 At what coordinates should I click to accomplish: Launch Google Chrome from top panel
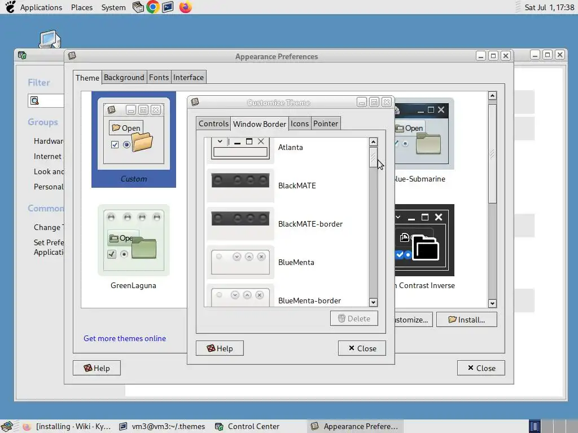pyautogui.click(x=152, y=7)
